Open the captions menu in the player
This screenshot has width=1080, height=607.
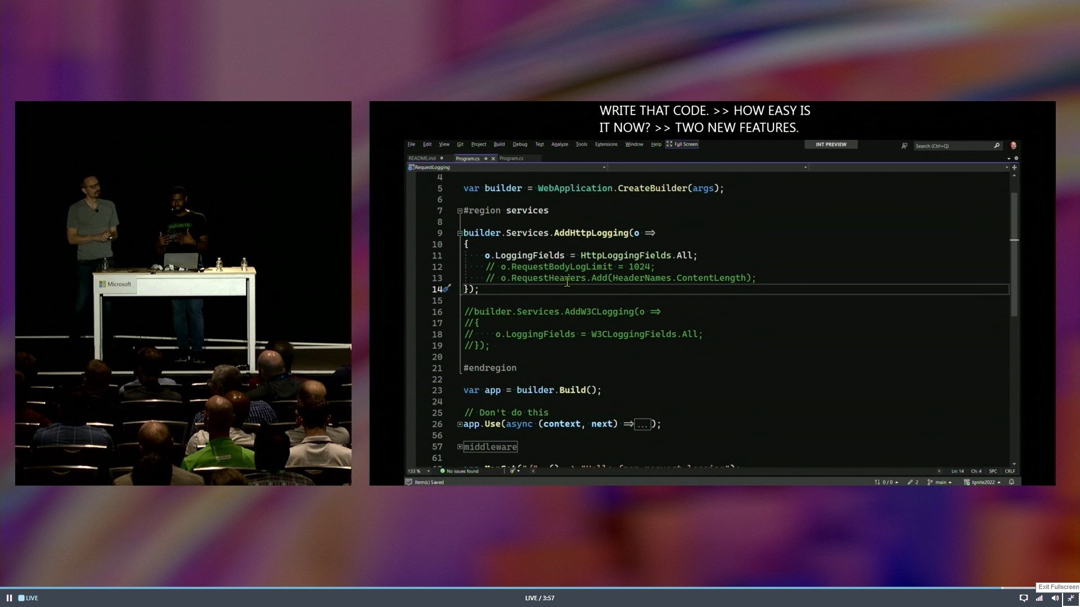pyautogui.click(x=1023, y=598)
